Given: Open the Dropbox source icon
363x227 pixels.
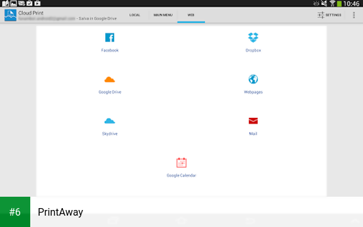Looking at the screenshot, I should click(x=253, y=38).
